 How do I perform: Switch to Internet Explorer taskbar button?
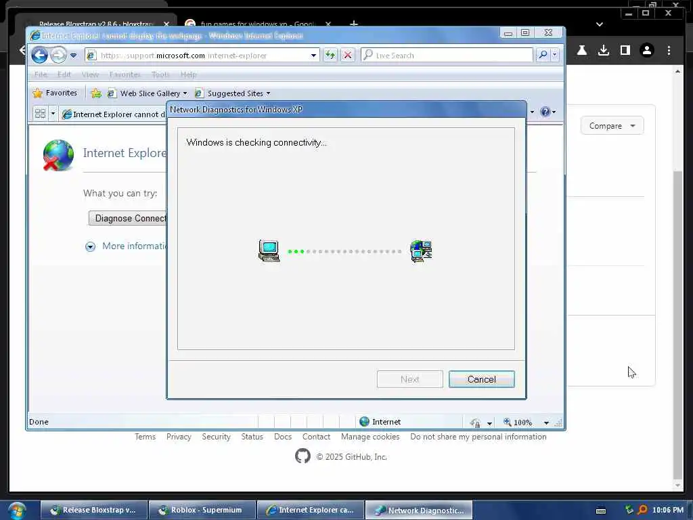[x=311, y=510]
